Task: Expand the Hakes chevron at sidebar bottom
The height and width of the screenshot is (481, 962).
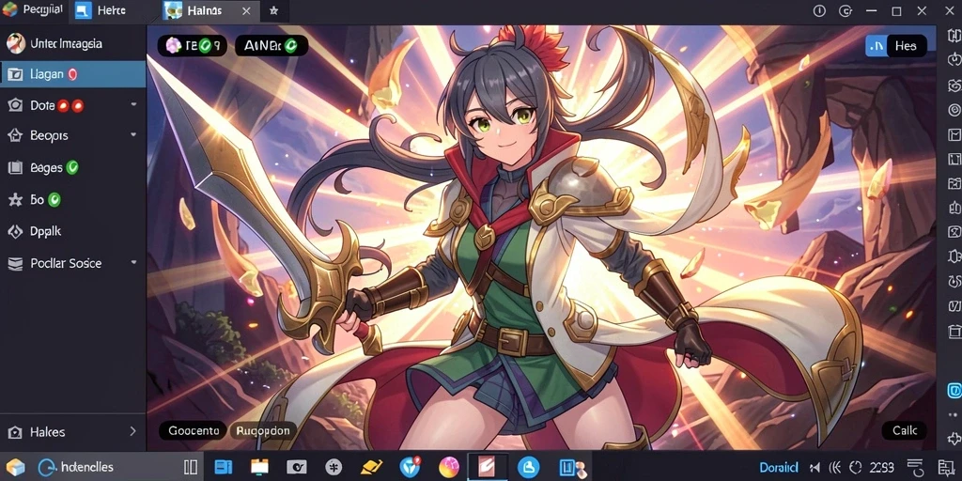Action: pyautogui.click(x=132, y=431)
